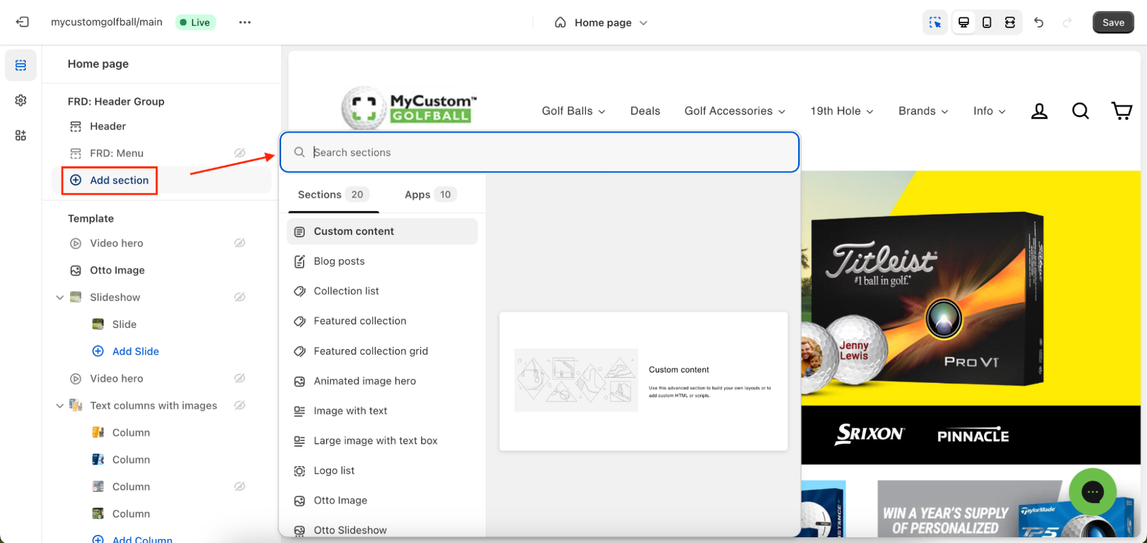Open the app embeds sidebar icon
This screenshot has height=543, width=1147.
coord(21,135)
